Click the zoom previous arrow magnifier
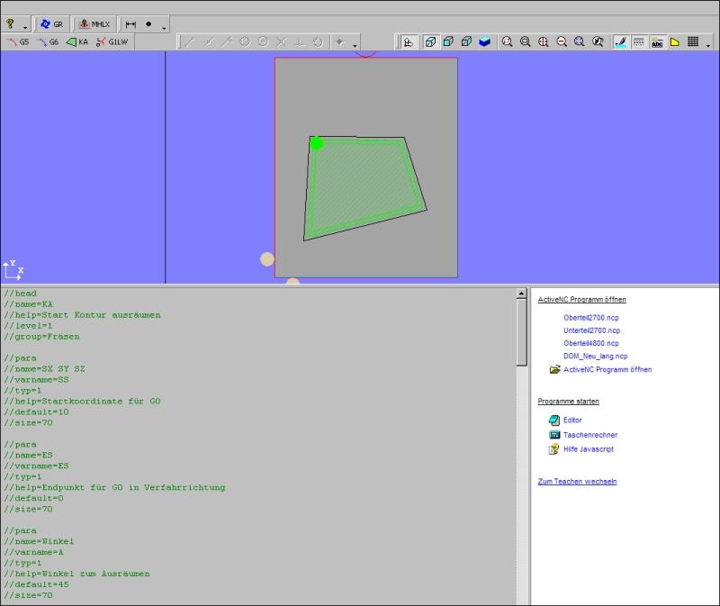 598,42
